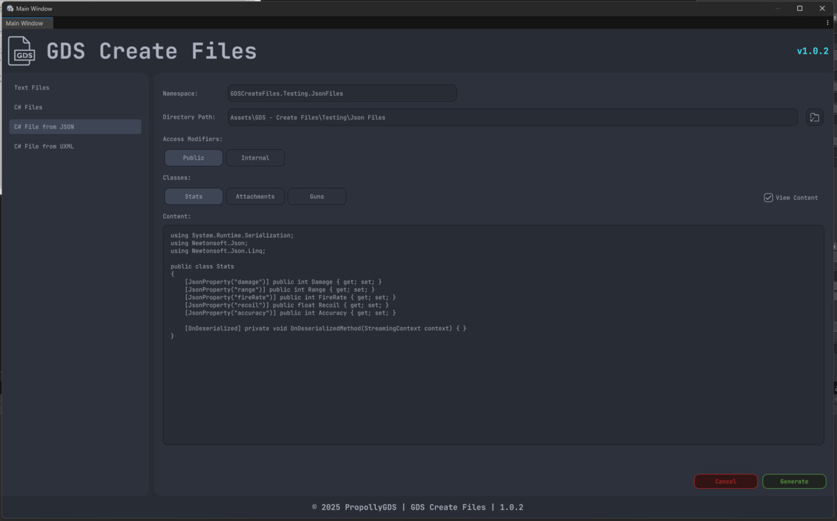Image resolution: width=837 pixels, height=521 pixels.
Task: Maximize the Main Window
Action: click(799, 8)
